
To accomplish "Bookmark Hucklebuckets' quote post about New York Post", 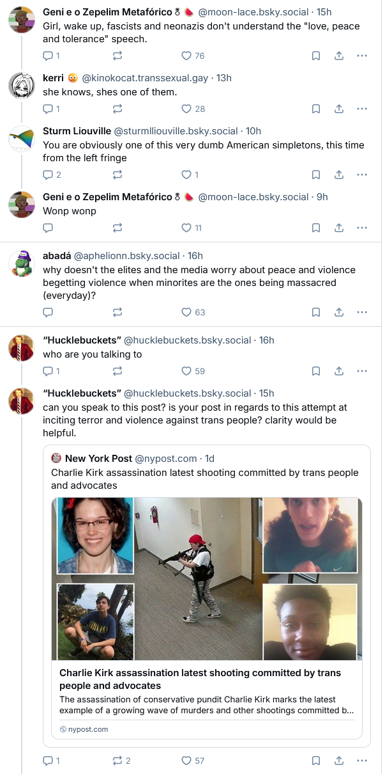I will (x=316, y=761).
